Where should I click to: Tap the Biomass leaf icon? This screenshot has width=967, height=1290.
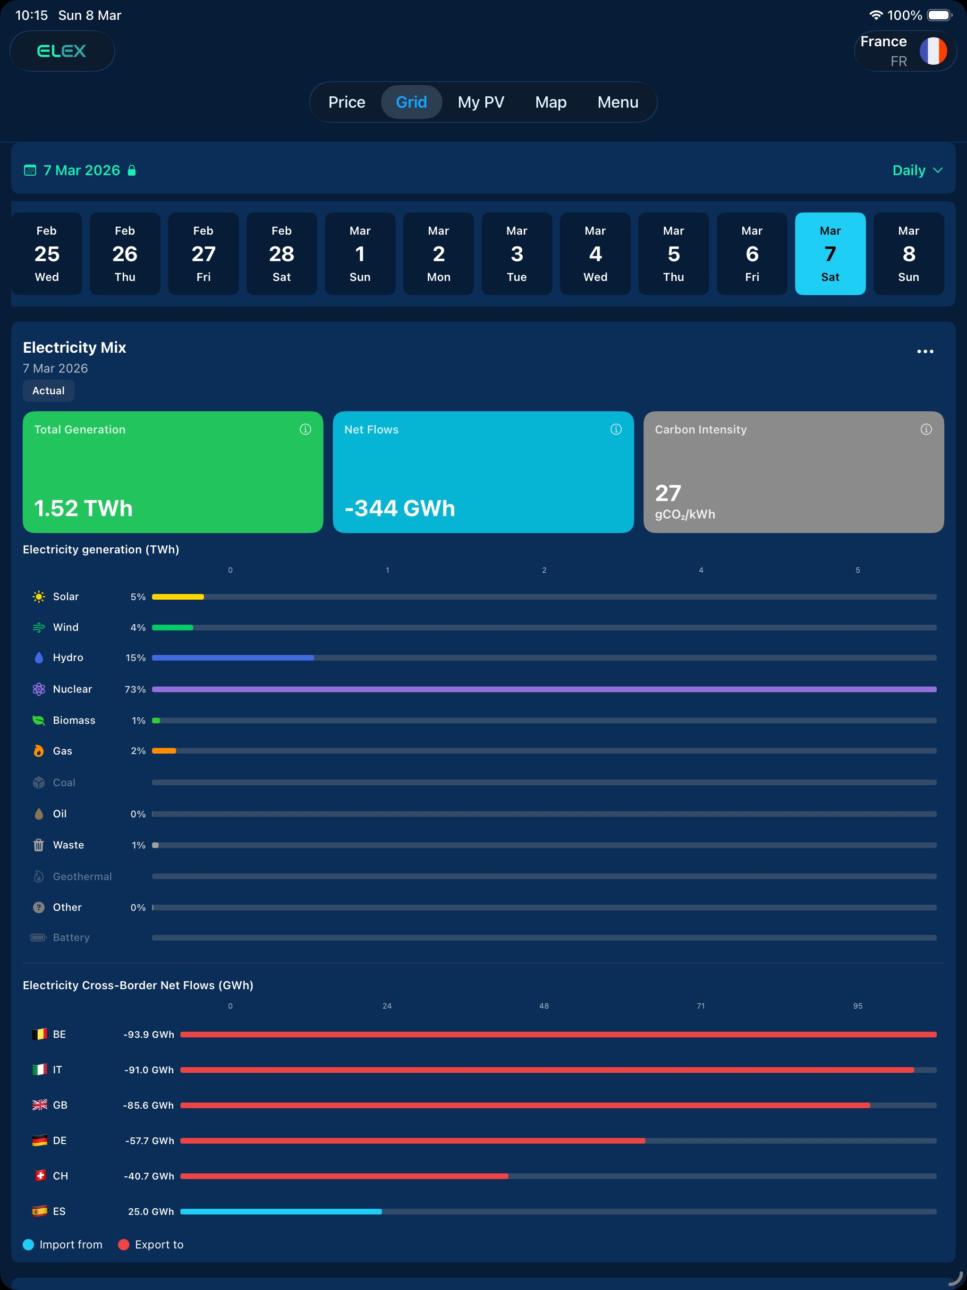click(x=39, y=720)
